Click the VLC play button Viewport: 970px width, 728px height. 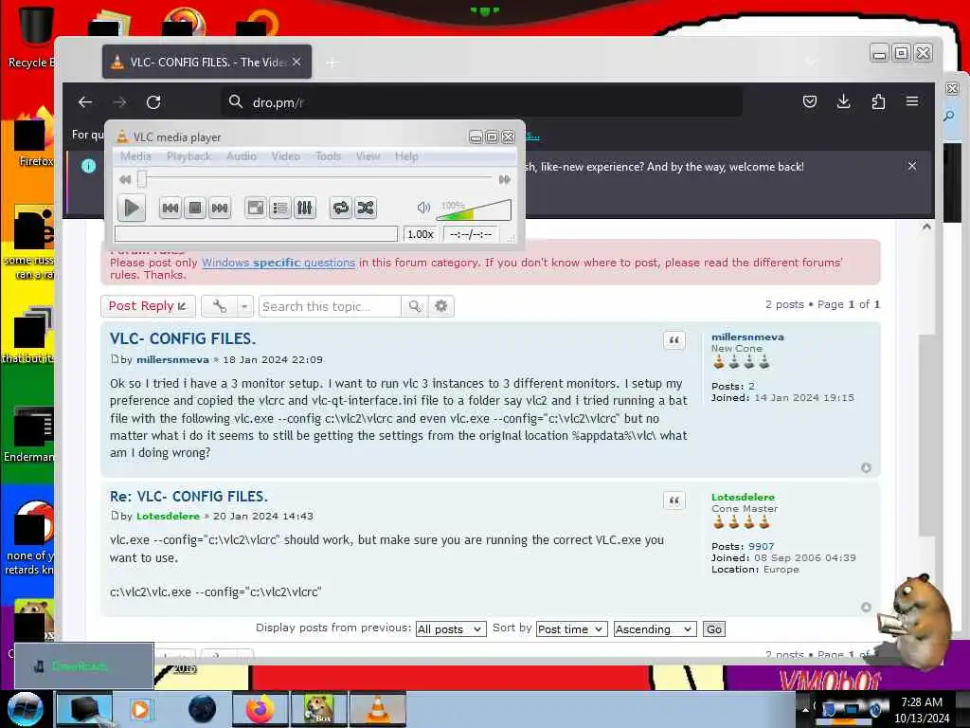point(131,208)
